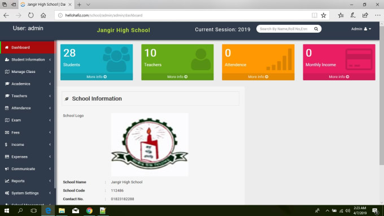Open browser settings and more menu

click(x=378, y=15)
